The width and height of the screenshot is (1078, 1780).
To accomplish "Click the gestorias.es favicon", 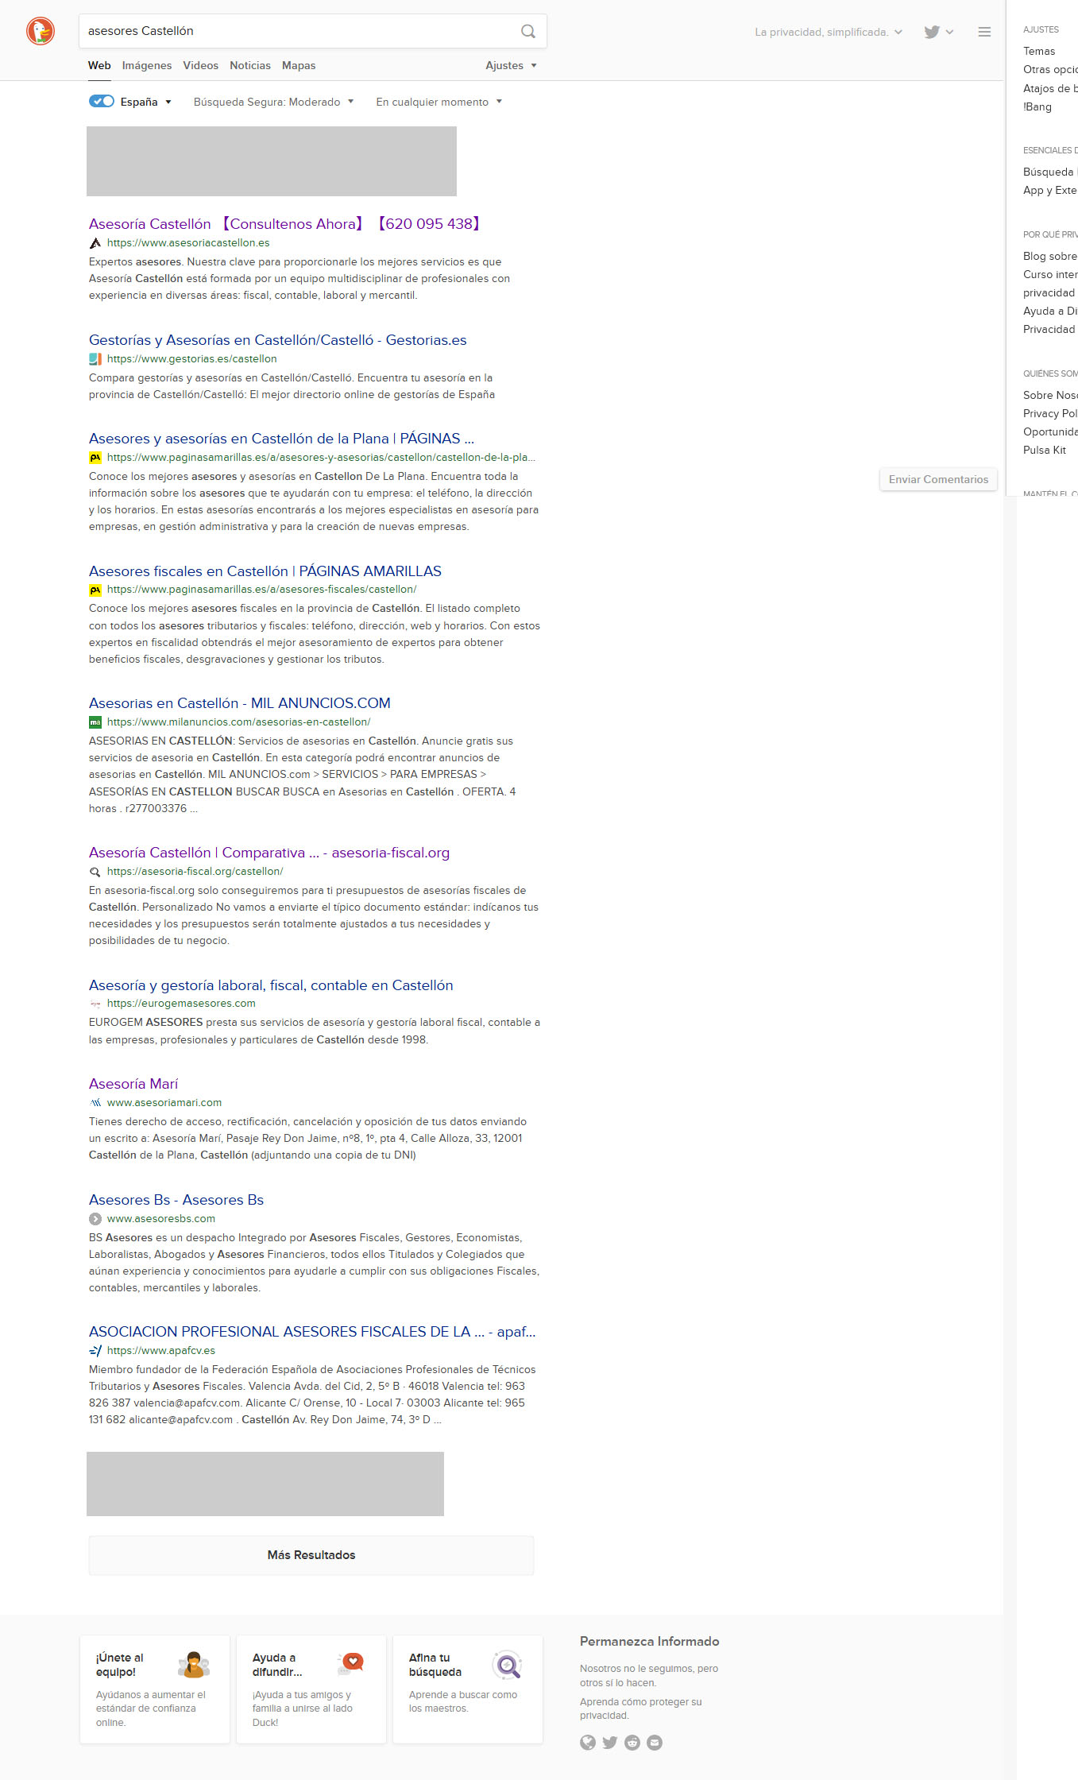I will click(x=95, y=359).
